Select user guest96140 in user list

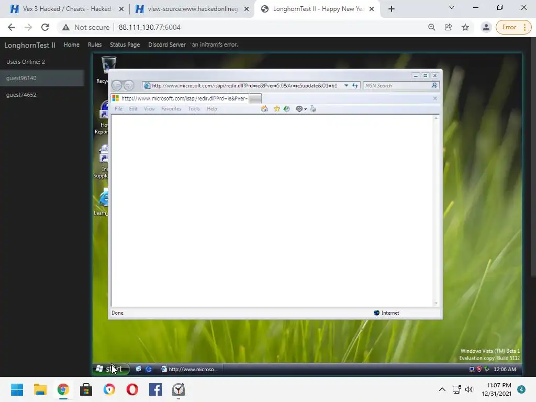pyautogui.click(x=42, y=78)
